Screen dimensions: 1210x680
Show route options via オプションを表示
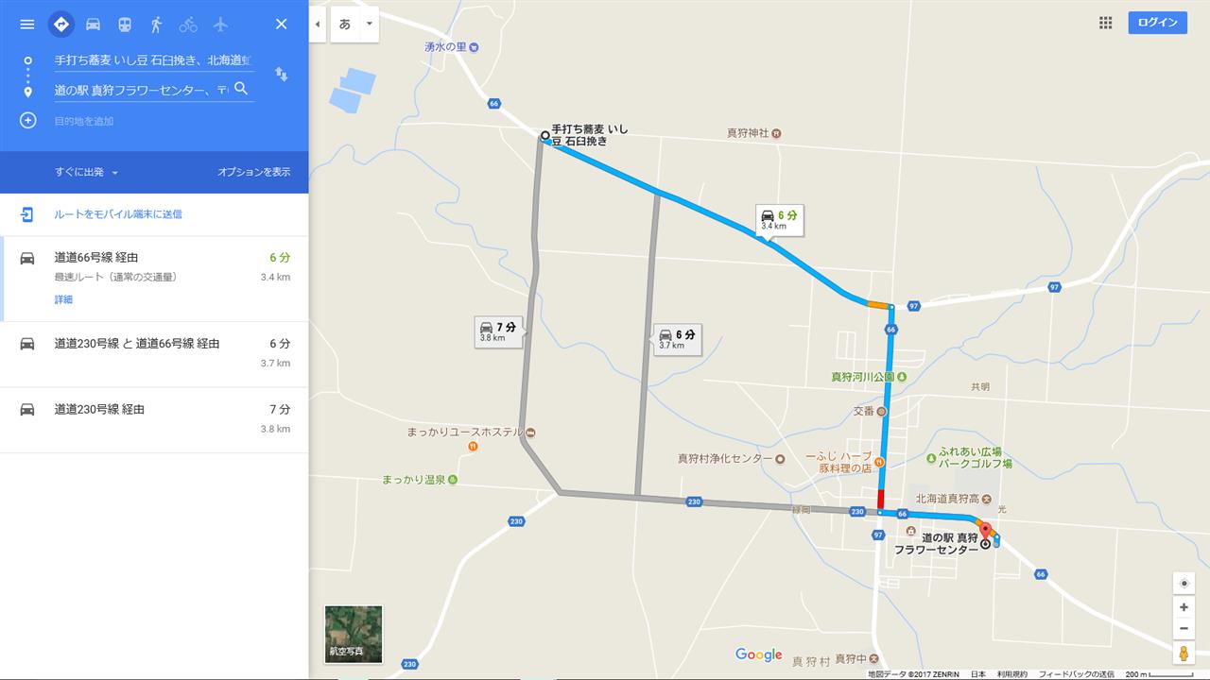click(x=253, y=172)
